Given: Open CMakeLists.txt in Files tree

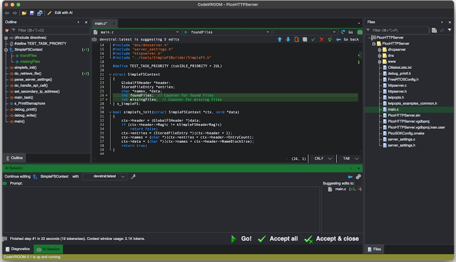Looking at the screenshot, I should click(399, 68).
